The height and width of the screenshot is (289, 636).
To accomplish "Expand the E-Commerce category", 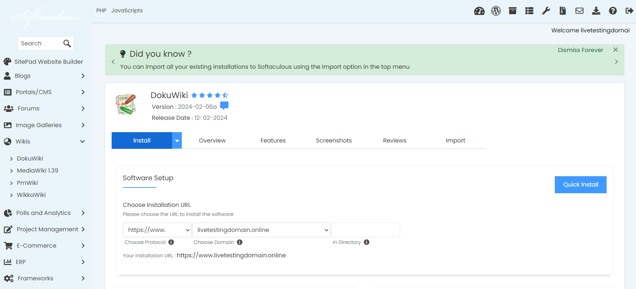I will click(44, 246).
